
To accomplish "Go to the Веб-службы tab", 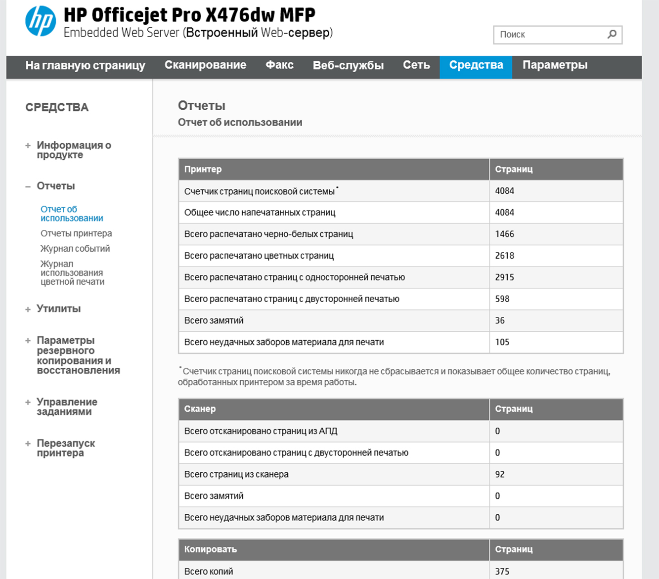I will pyautogui.click(x=348, y=65).
